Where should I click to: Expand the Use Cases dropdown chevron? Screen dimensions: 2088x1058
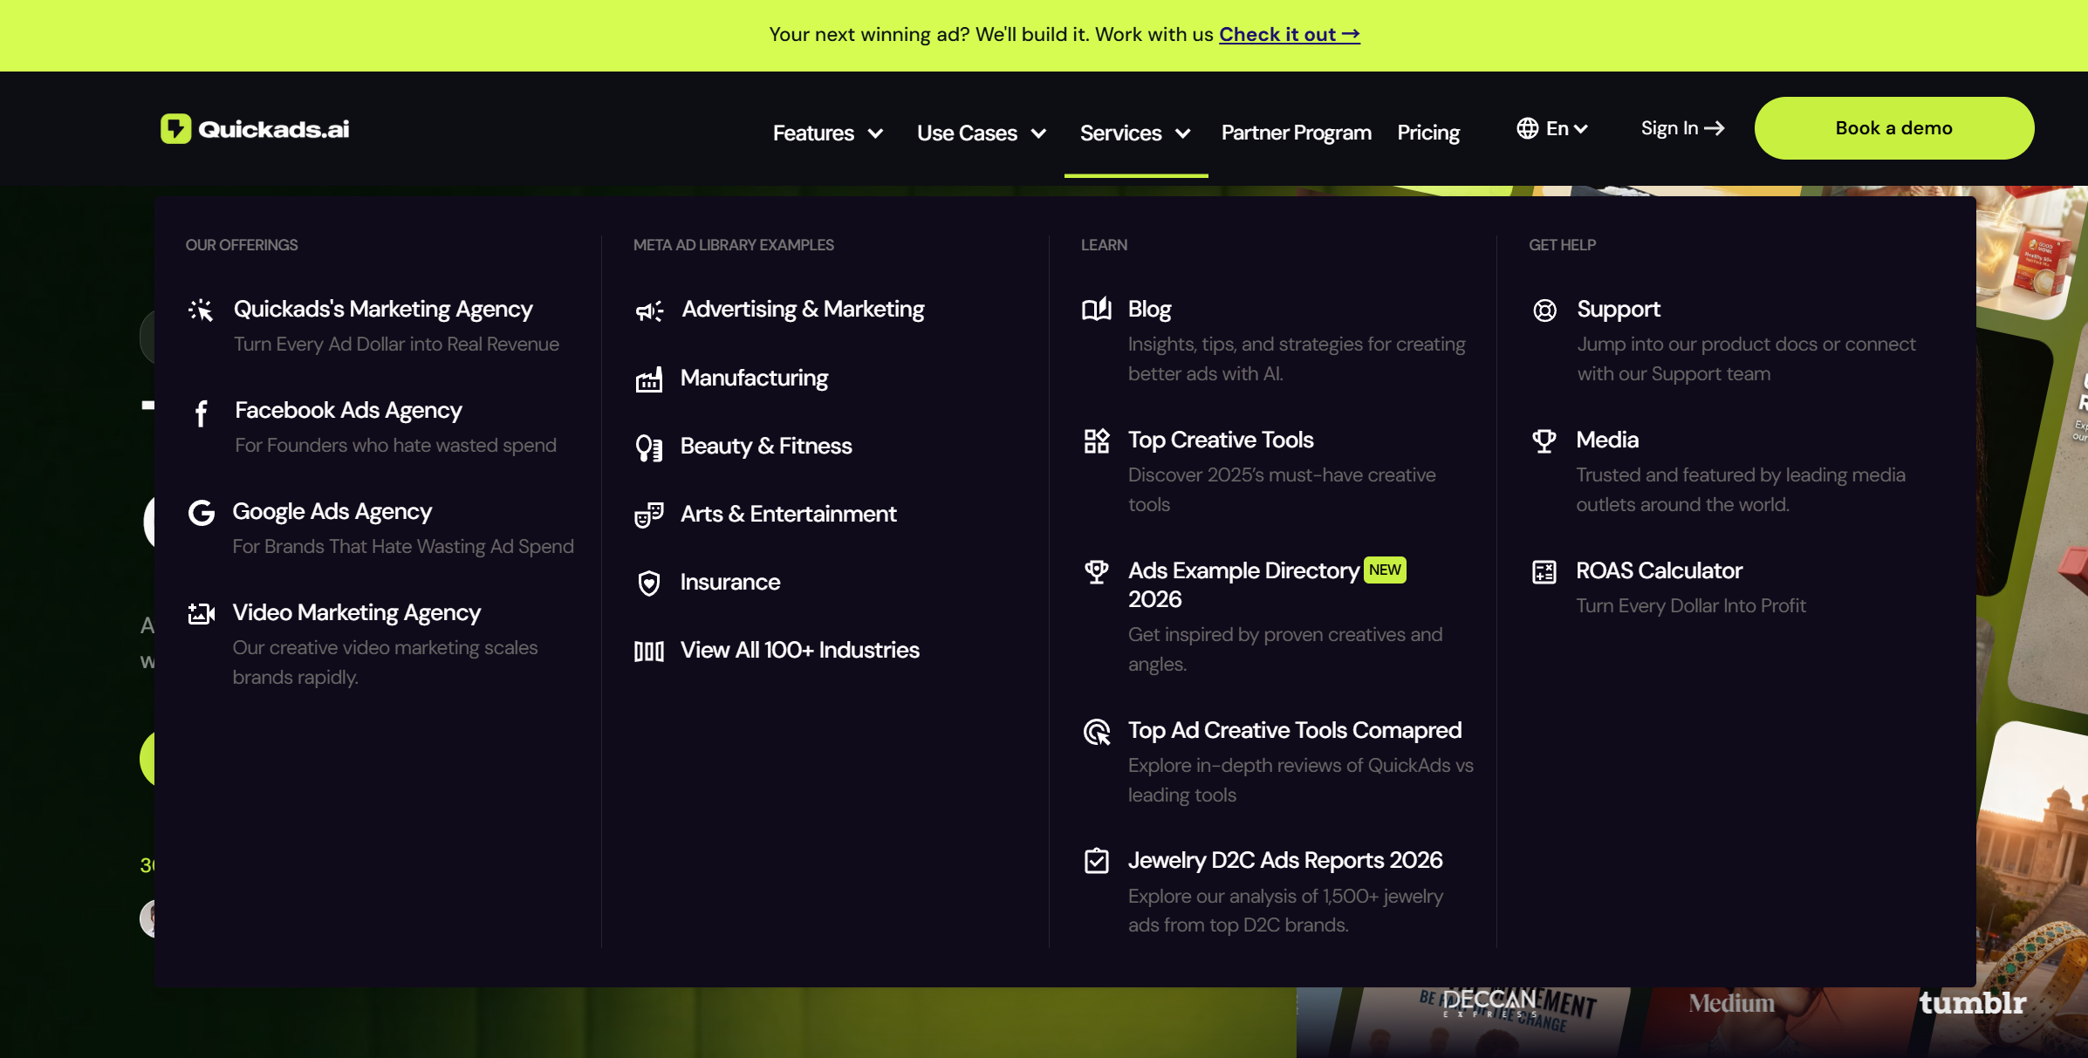(x=1038, y=133)
